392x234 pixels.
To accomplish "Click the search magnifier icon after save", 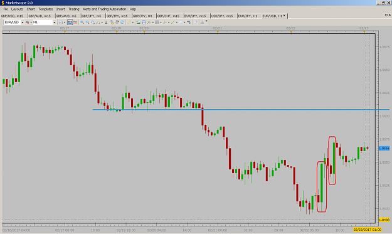I will (149, 22).
